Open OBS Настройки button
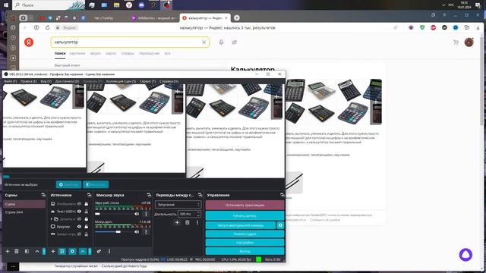This screenshot has height=273, width=486. [x=245, y=243]
